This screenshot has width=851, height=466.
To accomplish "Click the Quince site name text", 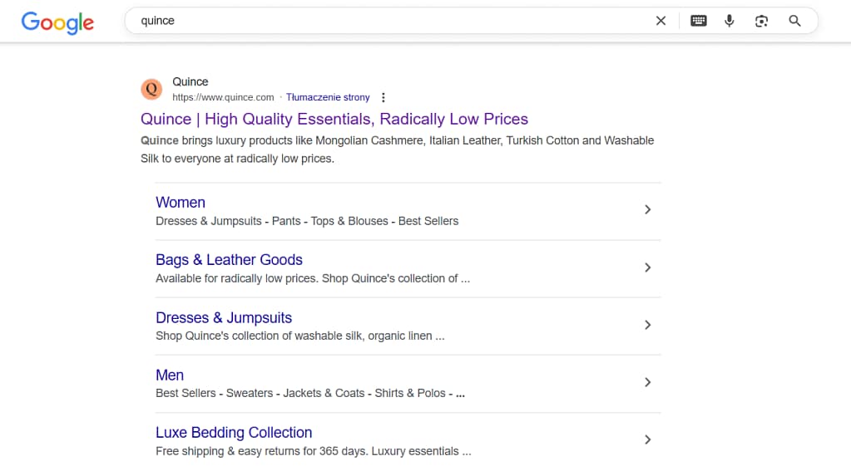I will coord(190,82).
